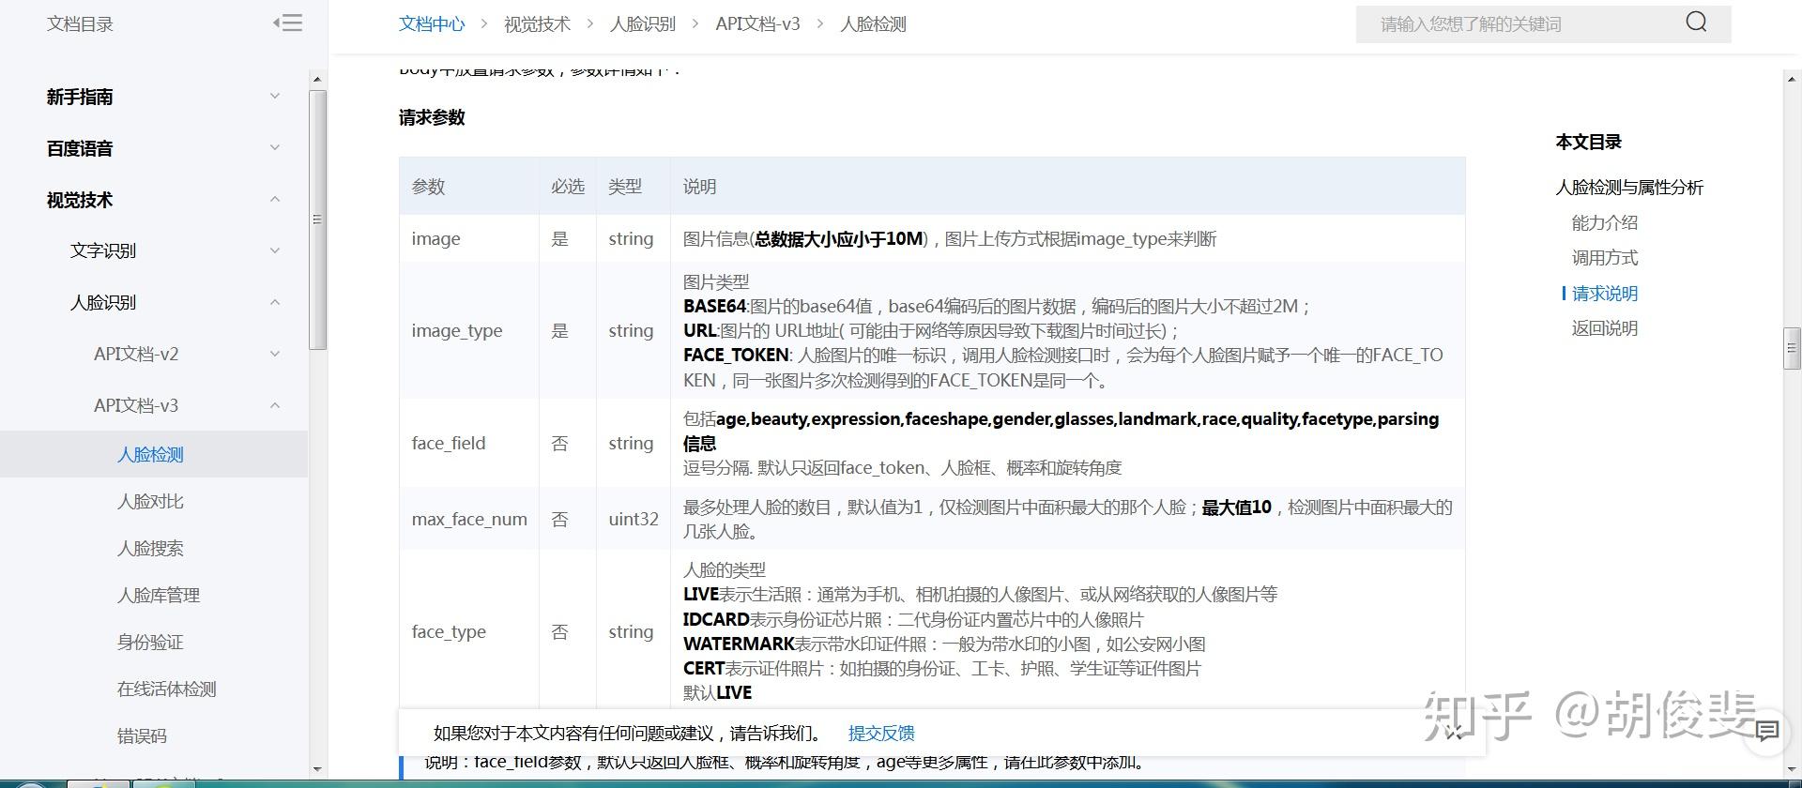Click the max_face_num parameter cell
The image size is (1802, 788).
[x=469, y=519]
